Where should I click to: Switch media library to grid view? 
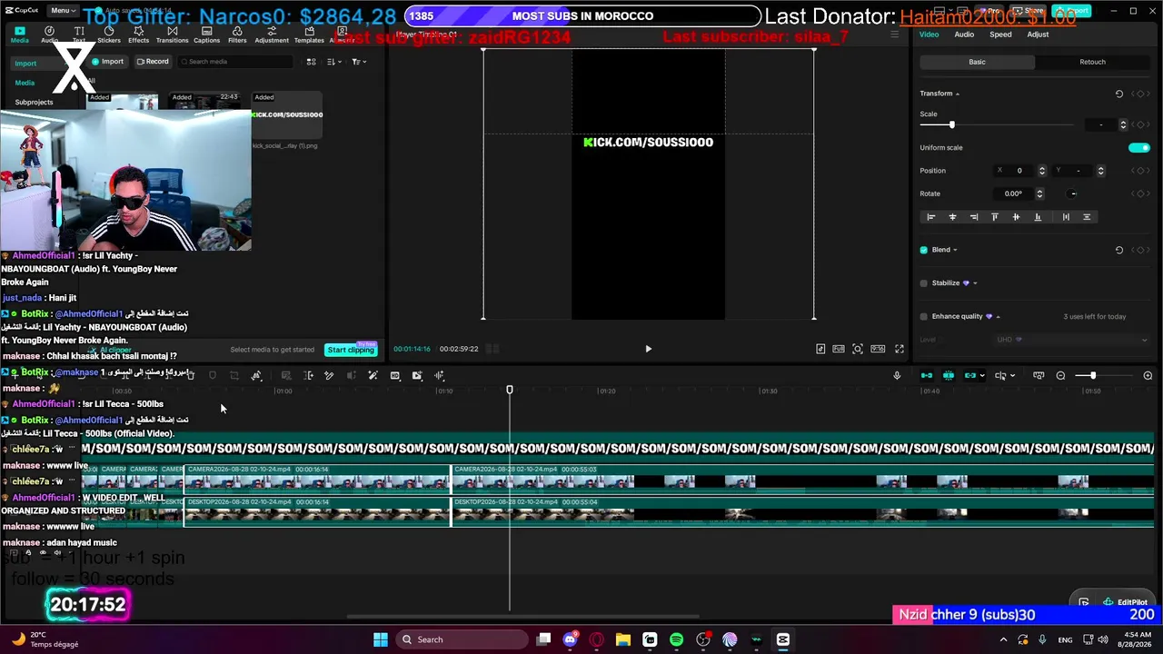pos(311,62)
